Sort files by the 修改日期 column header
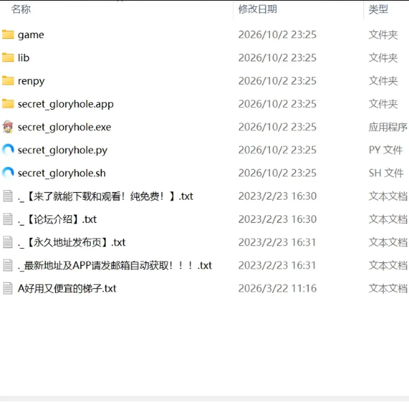Viewport: 409px width, 402px height. coord(257,9)
